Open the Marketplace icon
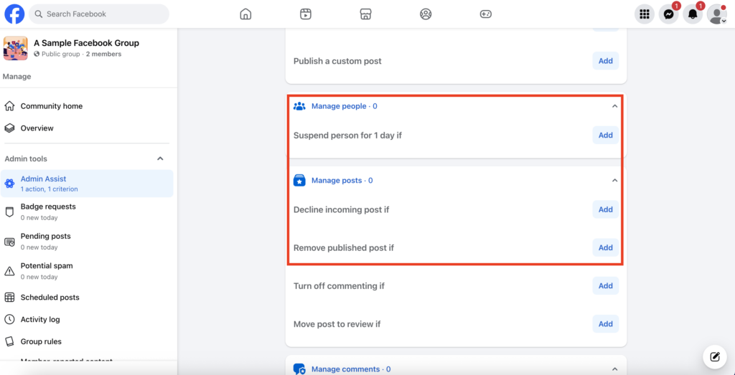The image size is (735, 375). tap(365, 14)
